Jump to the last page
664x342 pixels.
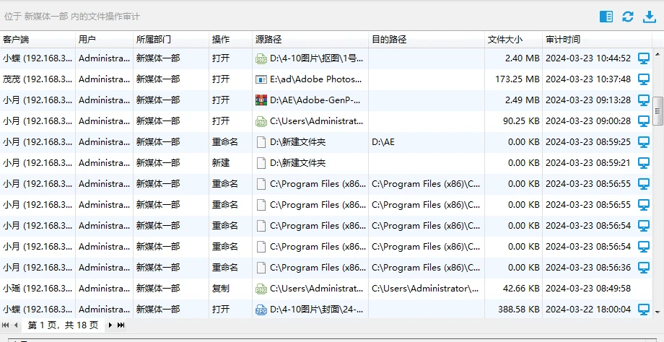pos(121,325)
